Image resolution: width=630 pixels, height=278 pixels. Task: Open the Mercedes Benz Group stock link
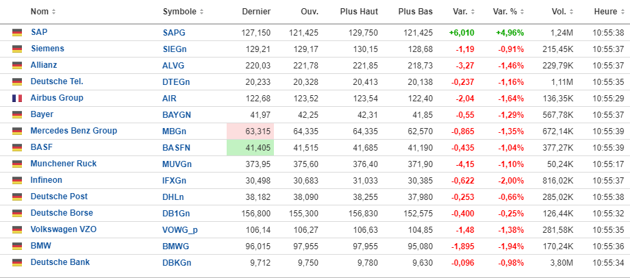(73, 131)
